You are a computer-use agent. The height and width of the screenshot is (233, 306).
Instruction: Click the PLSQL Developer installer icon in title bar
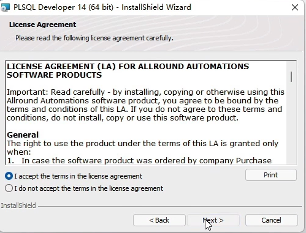[x=6, y=7]
